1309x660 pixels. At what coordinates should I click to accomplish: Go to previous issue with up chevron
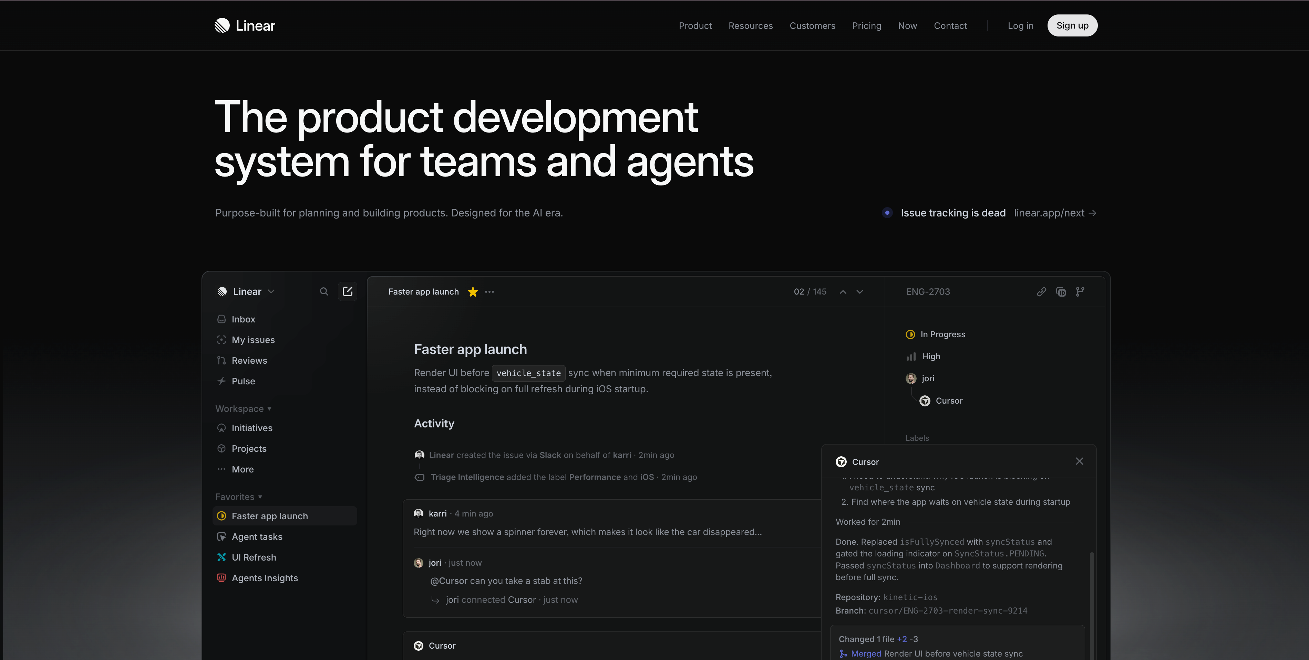pyautogui.click(x=843, y=292)
